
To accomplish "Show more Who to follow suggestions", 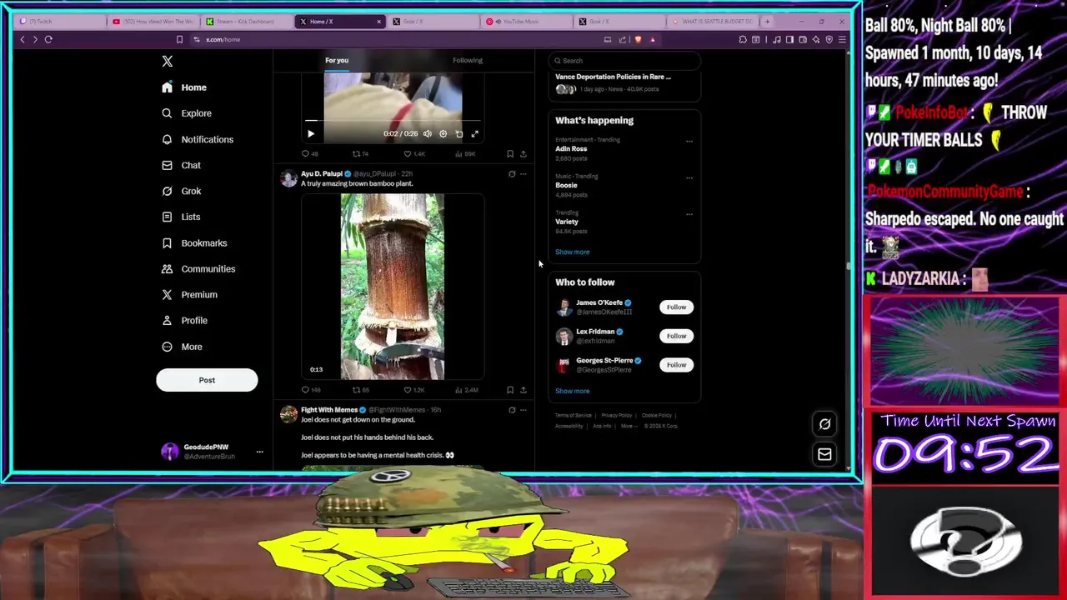I will point(572,391).
